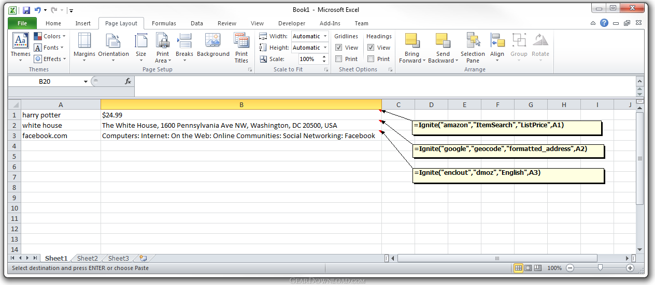Customize Quick Access Toolbar dropdown
The width and height of the screenshot is (655, 285).
71,10
